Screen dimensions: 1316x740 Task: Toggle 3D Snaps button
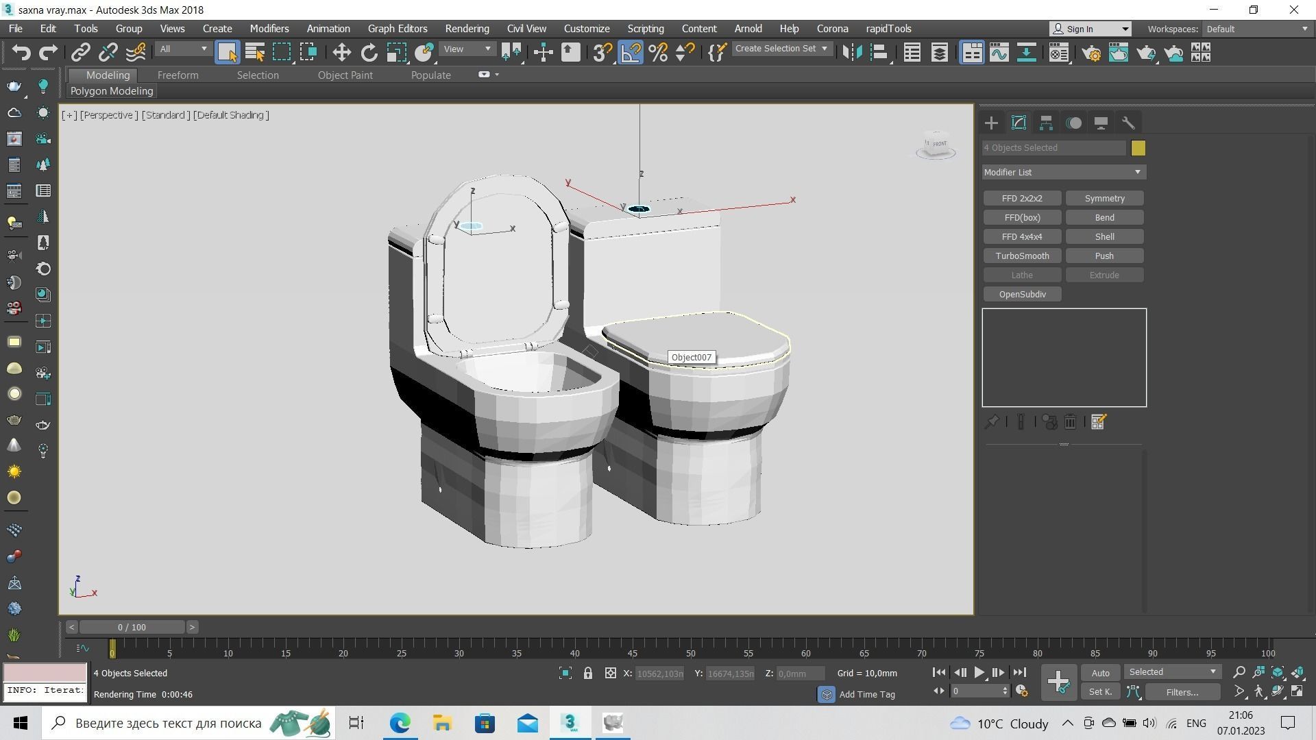[x=602, y=53]
